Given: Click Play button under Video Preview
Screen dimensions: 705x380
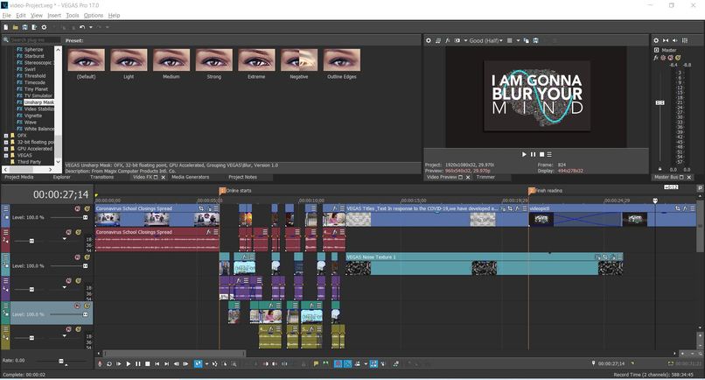Looking at the screenshot, I should coord(524,154).
